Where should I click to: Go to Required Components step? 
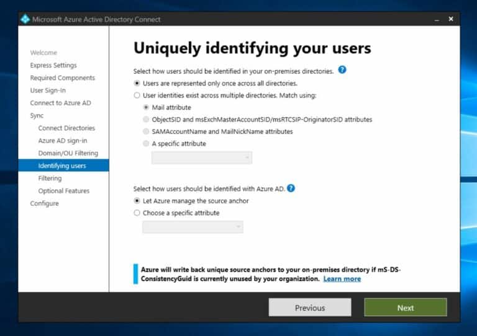click(x=62, y=77)
